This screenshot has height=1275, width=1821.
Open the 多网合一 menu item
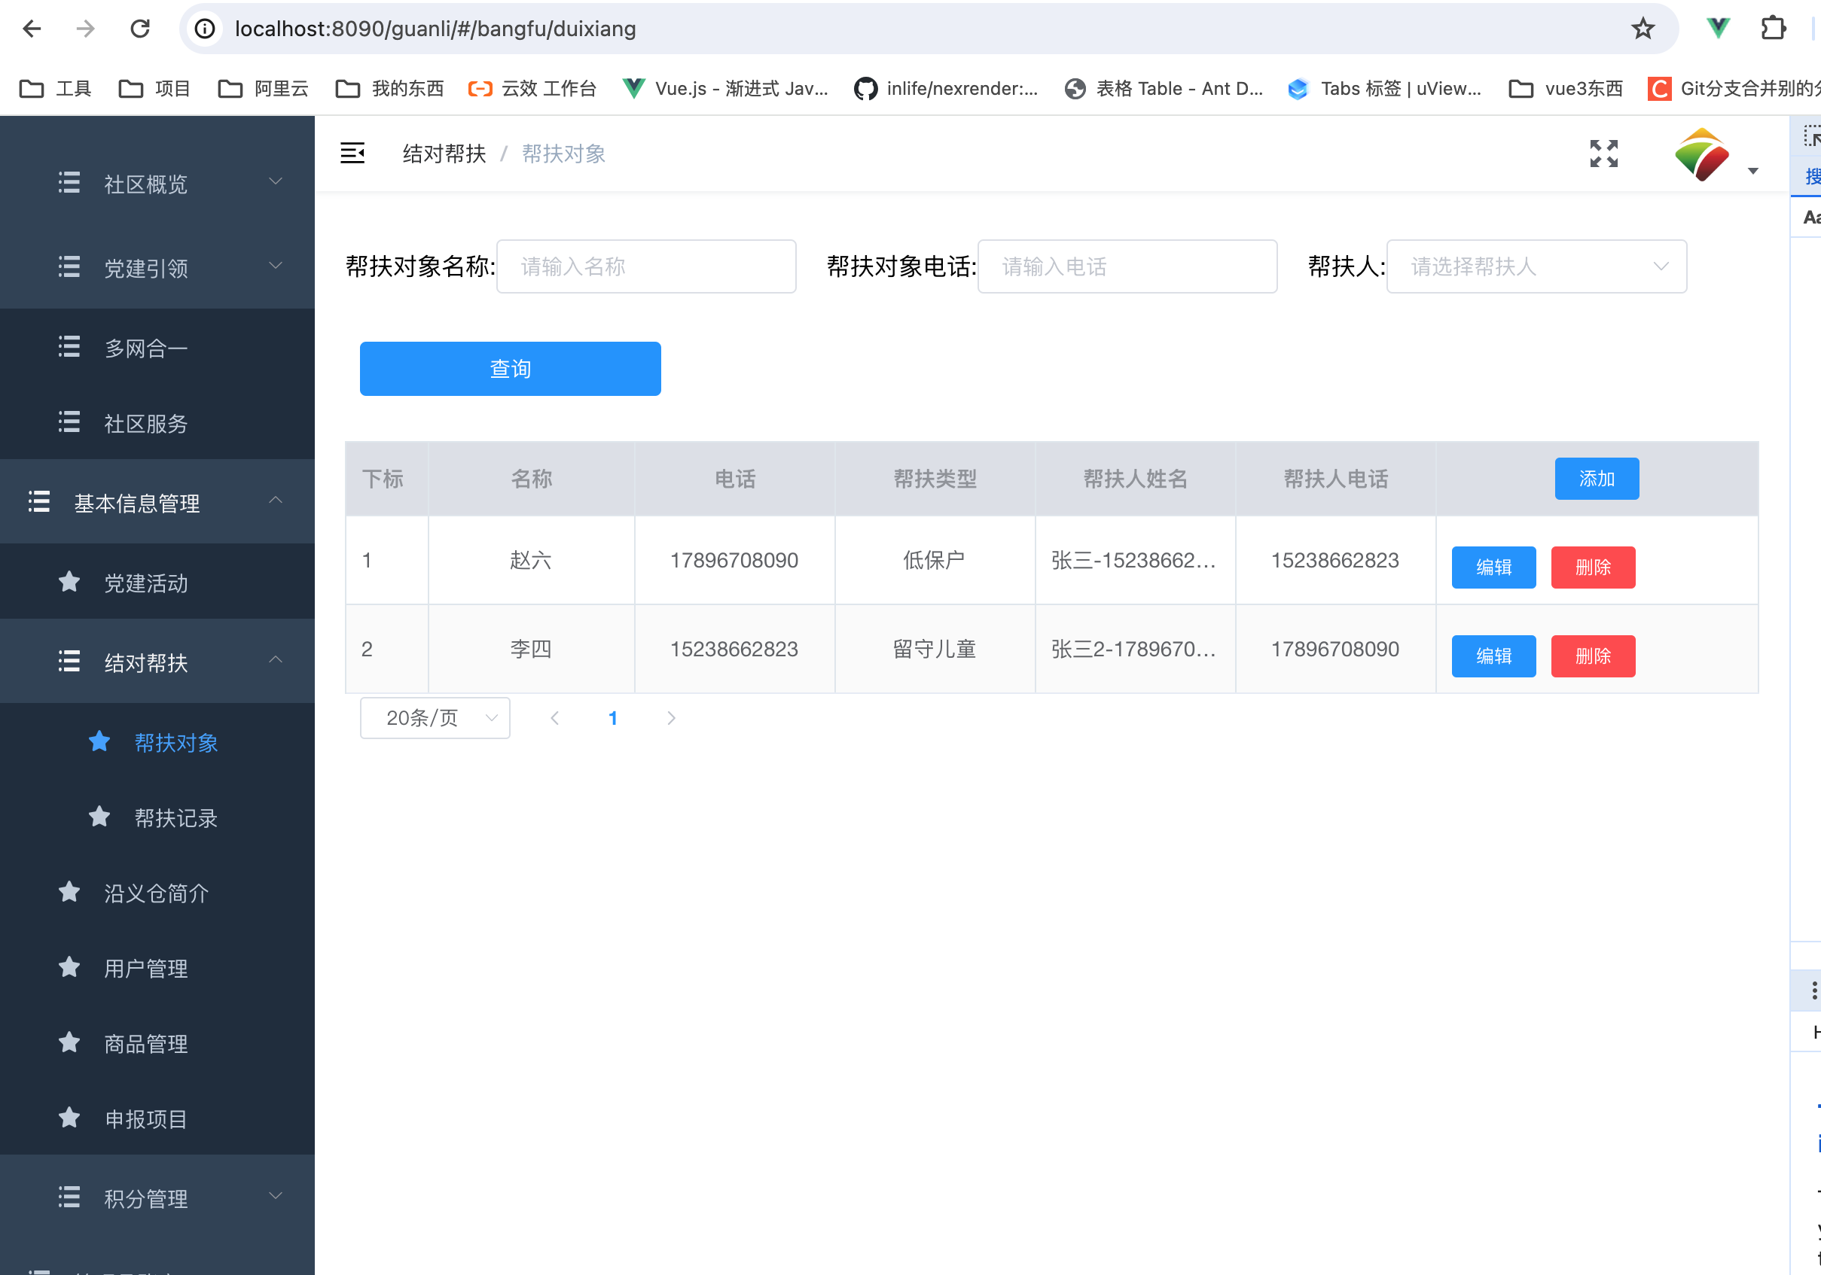click(157, 347)
